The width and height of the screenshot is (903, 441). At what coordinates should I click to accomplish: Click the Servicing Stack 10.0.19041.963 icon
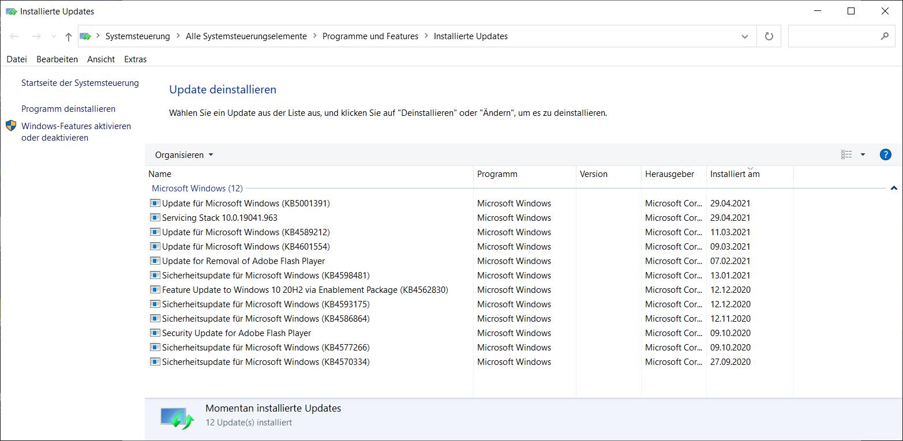(x=155, y=217)
